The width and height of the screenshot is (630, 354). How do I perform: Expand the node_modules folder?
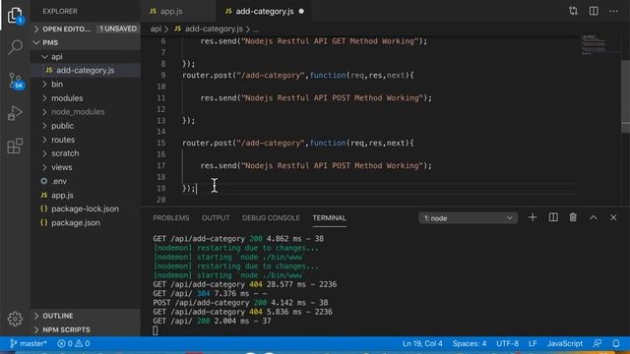[x=86, y=112]
